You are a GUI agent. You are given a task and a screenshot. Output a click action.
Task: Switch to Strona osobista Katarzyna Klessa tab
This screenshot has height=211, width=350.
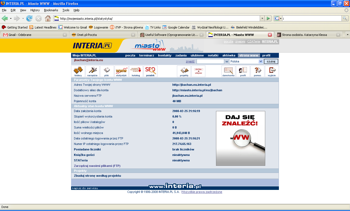[x=308, y=35]
